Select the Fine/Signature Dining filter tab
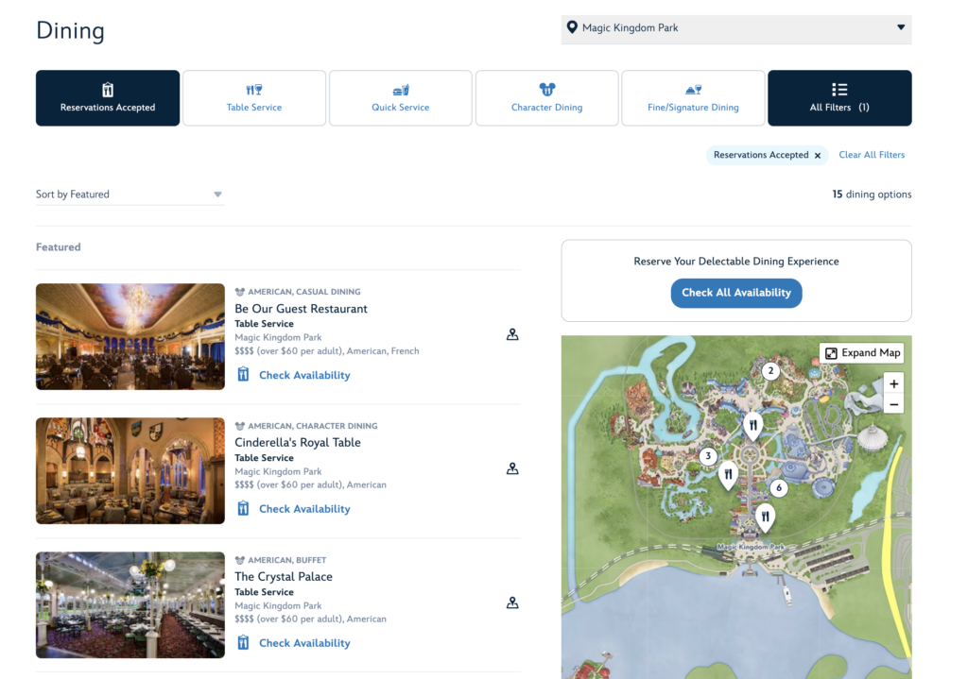 click(693, 98)
